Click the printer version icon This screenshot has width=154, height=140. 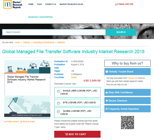[5, 122]
